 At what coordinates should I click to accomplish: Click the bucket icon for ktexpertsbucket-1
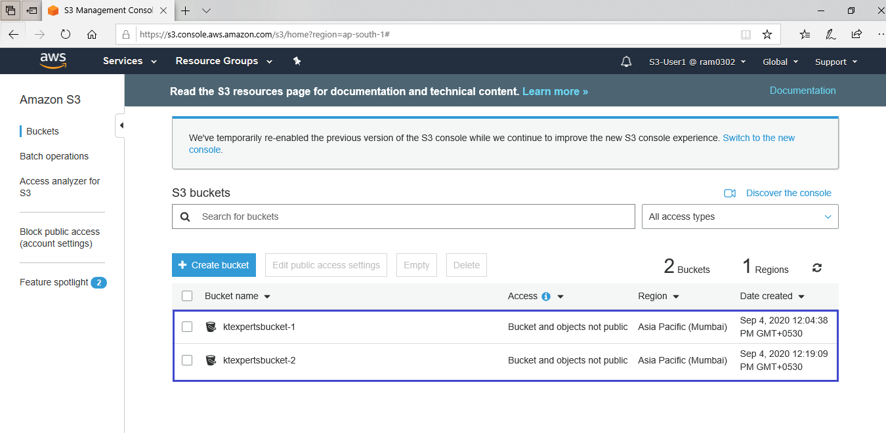[211, 327]
